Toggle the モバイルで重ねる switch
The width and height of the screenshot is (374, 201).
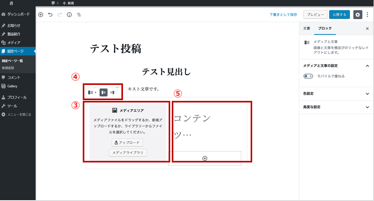point(308,76)
